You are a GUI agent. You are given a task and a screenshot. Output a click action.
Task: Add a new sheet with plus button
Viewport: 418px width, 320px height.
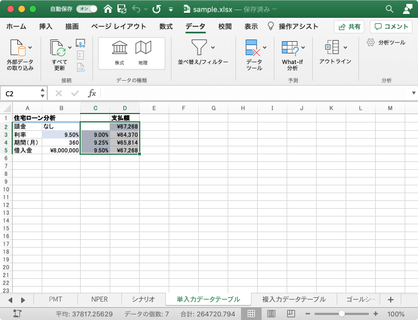[391, 300]
